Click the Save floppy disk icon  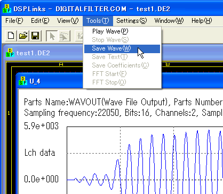pyautogui.click(x=35, y=36)
